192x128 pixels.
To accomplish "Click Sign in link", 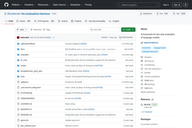I will (166, 5).
